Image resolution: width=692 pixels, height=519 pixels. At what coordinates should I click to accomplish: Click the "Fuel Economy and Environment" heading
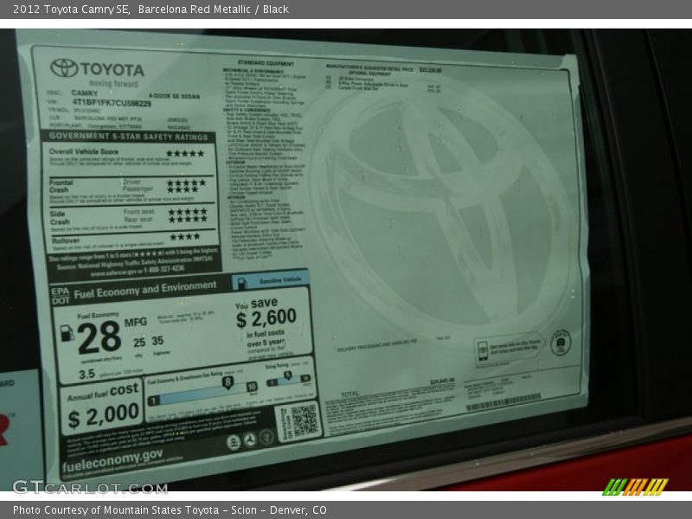[145, 290]
